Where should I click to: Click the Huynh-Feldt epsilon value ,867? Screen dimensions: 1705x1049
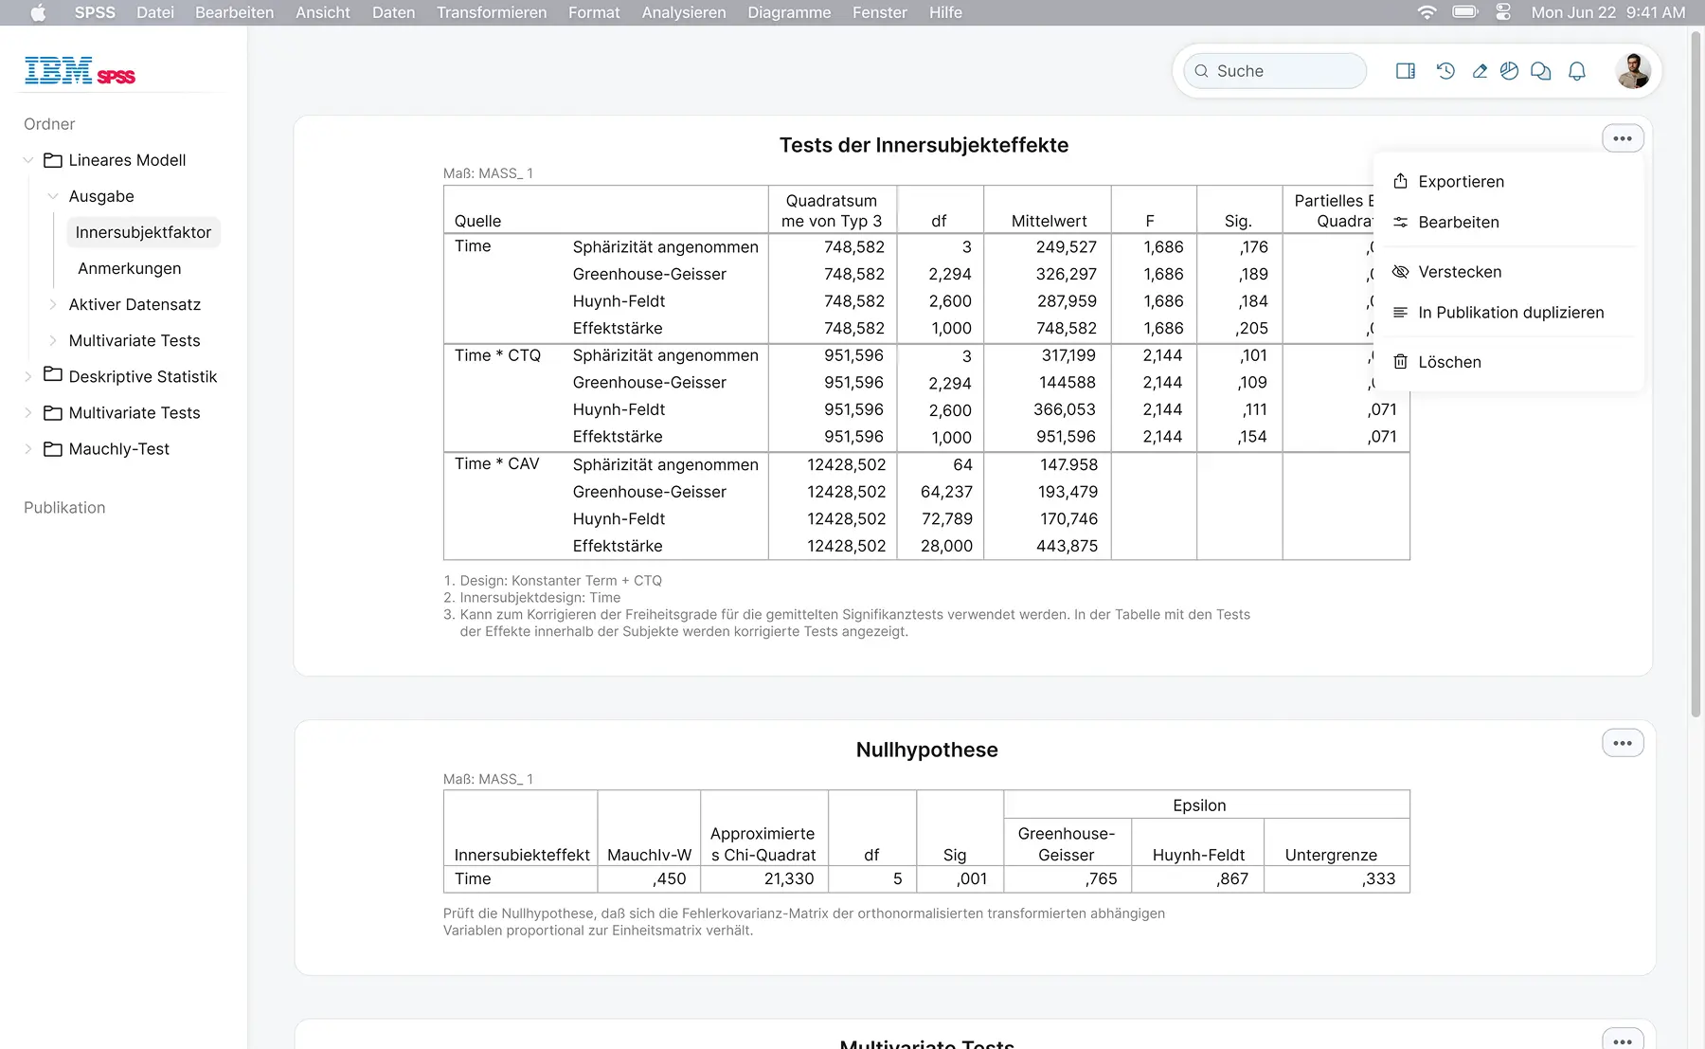(x=1232, y=878)
